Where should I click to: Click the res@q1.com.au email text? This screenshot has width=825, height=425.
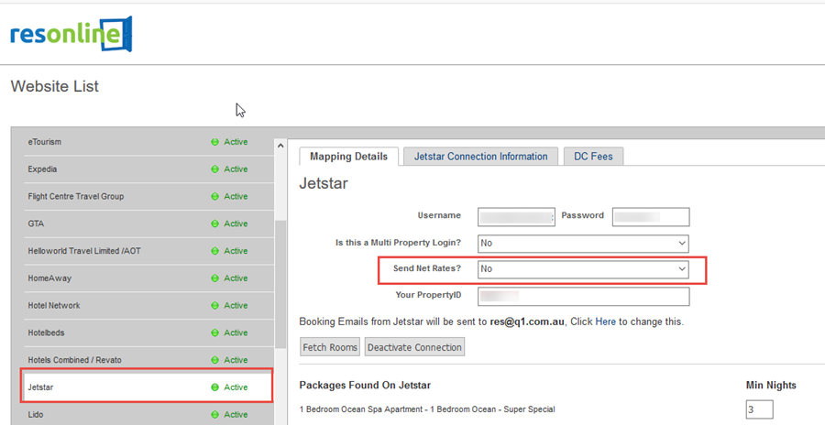coord(527,321)
